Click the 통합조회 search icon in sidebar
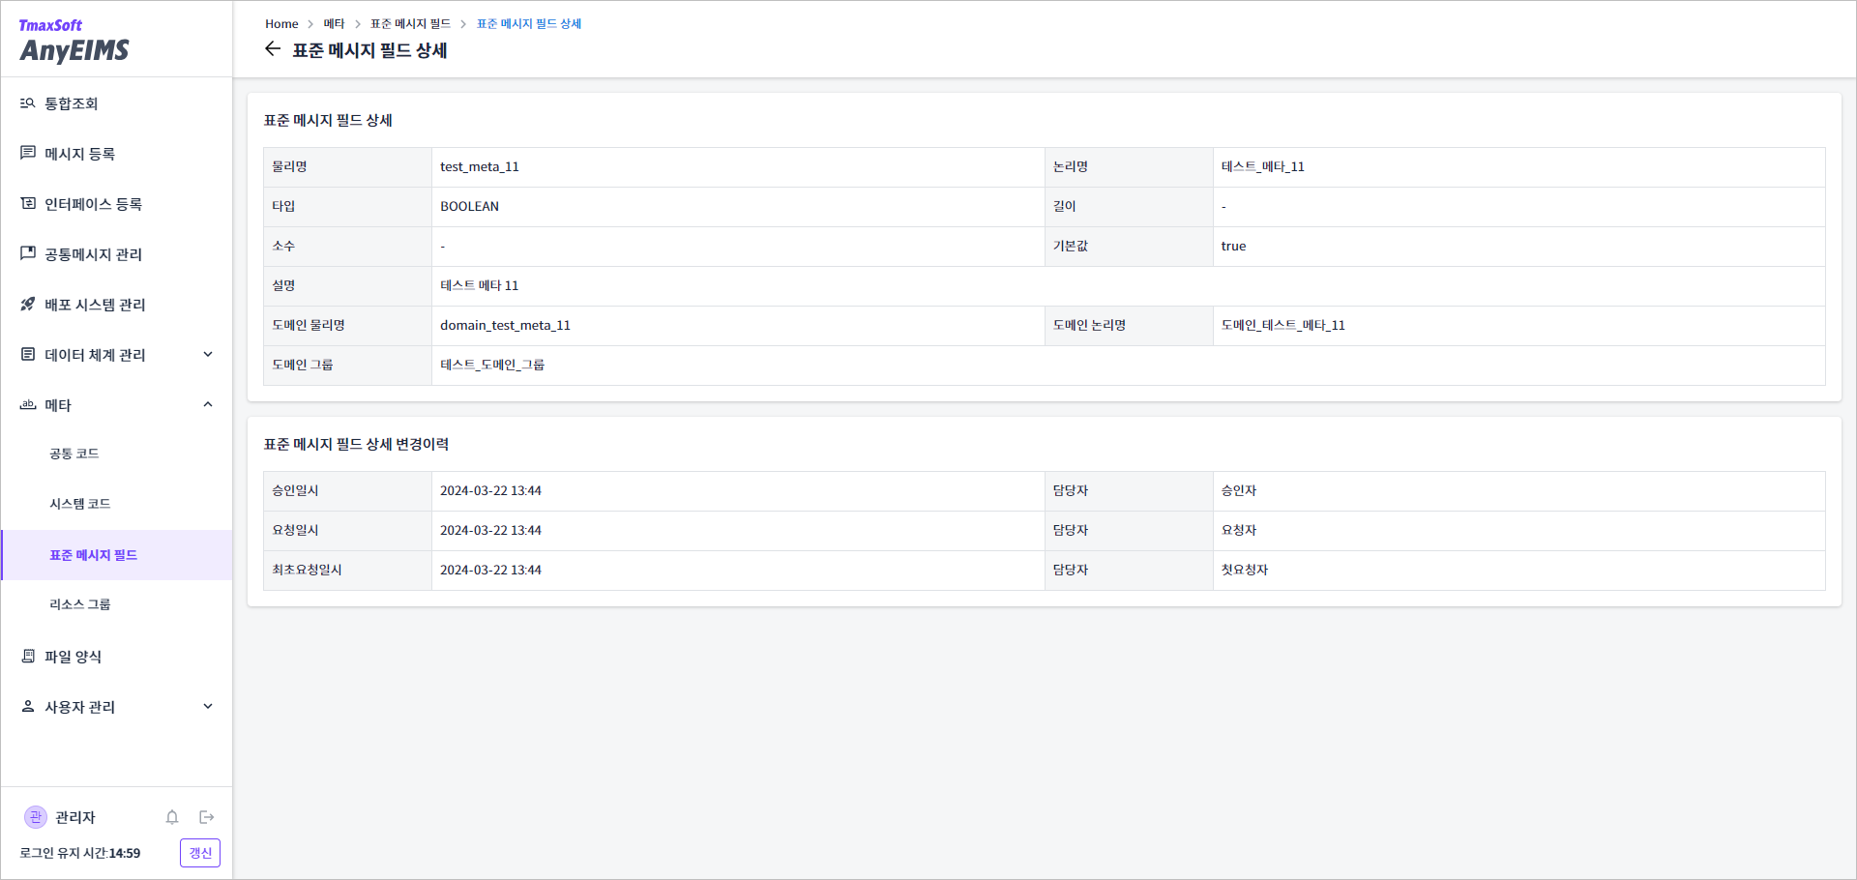 pos(28,103)
